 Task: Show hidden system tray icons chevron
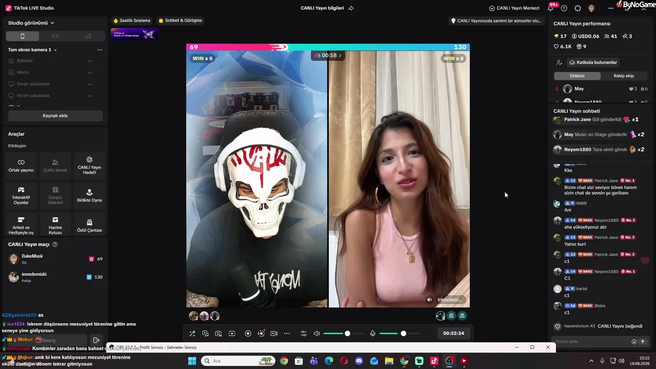pyautogui.click(x=591, y=361)
